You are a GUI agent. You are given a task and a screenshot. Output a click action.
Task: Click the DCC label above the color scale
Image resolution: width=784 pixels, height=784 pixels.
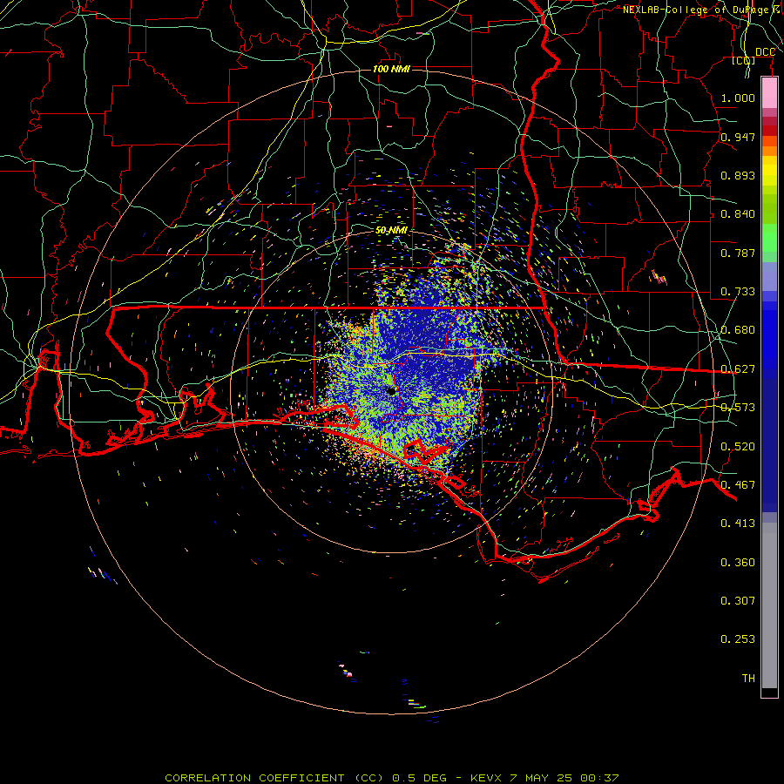pos(765,52)
